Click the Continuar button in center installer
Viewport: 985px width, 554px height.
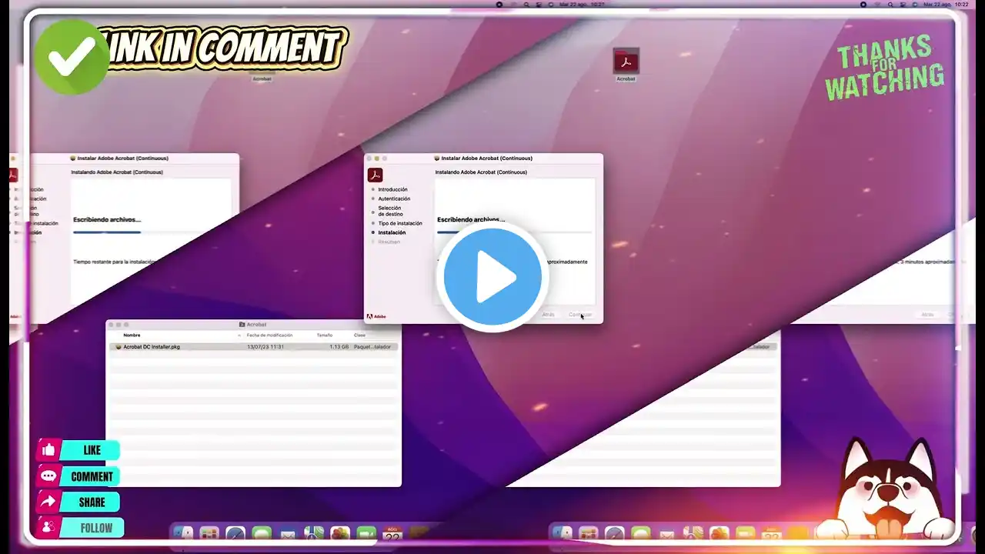click(x=580, y=315)
